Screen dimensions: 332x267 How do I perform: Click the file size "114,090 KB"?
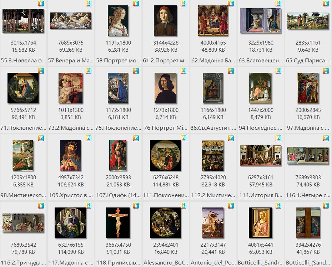pos(71,252)
